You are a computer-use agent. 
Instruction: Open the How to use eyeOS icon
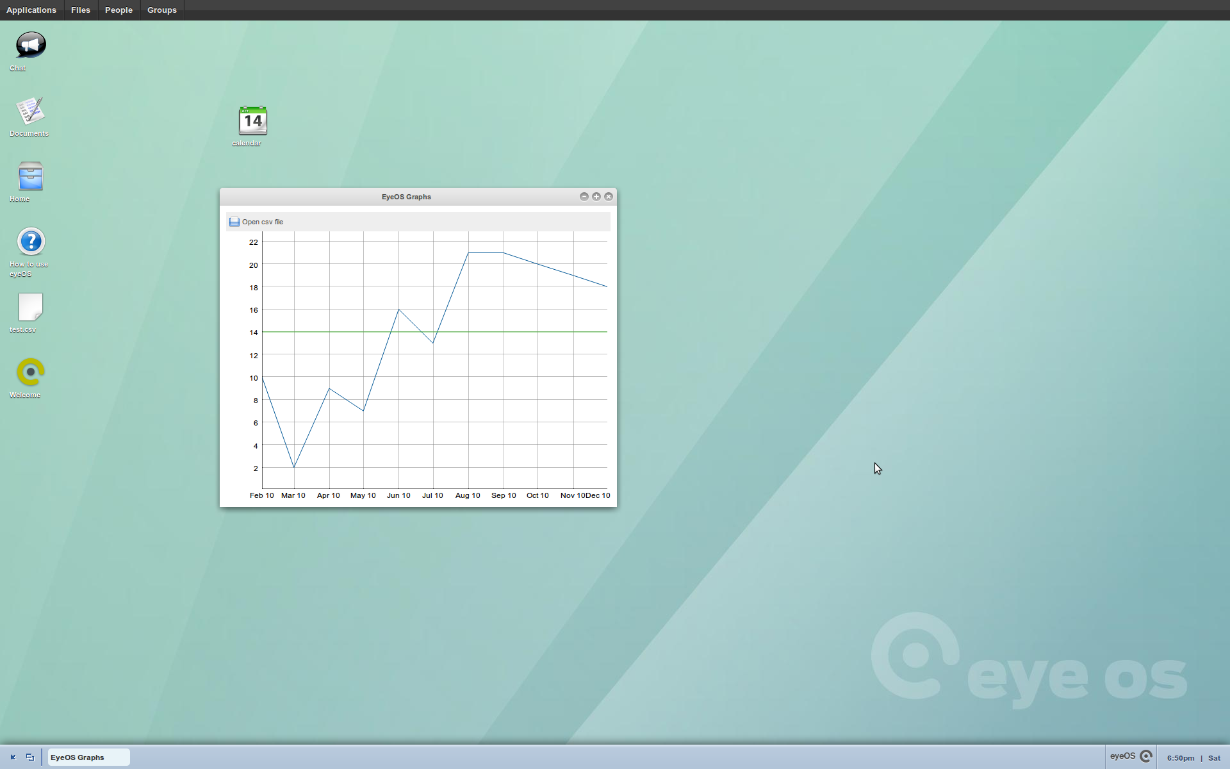click(30, 242)
